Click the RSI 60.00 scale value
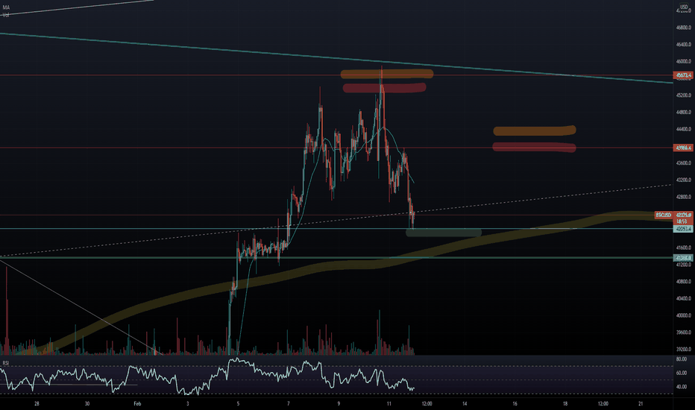This screenshot has height=410, width=695. point(682,373)
